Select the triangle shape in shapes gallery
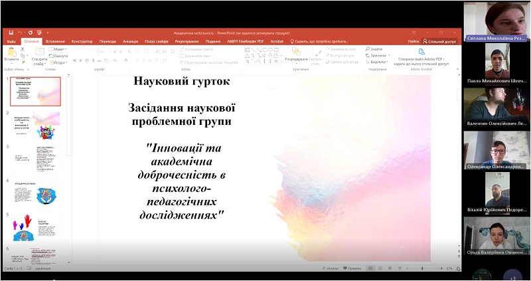 (248, 55)
